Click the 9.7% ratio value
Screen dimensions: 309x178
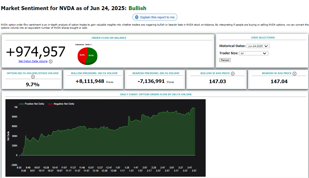33,84
